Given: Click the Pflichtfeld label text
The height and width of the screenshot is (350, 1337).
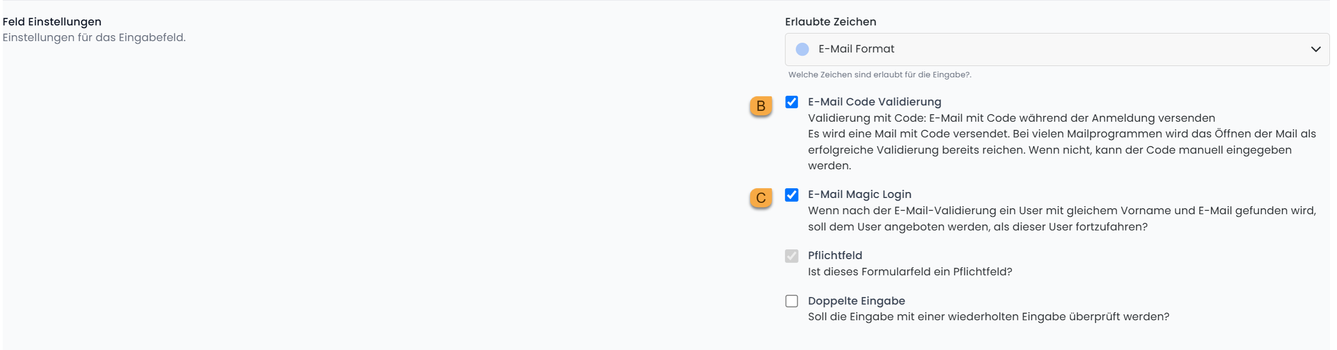Looking at the screenshot, I should pyautogui.click(x=835, y=255).
